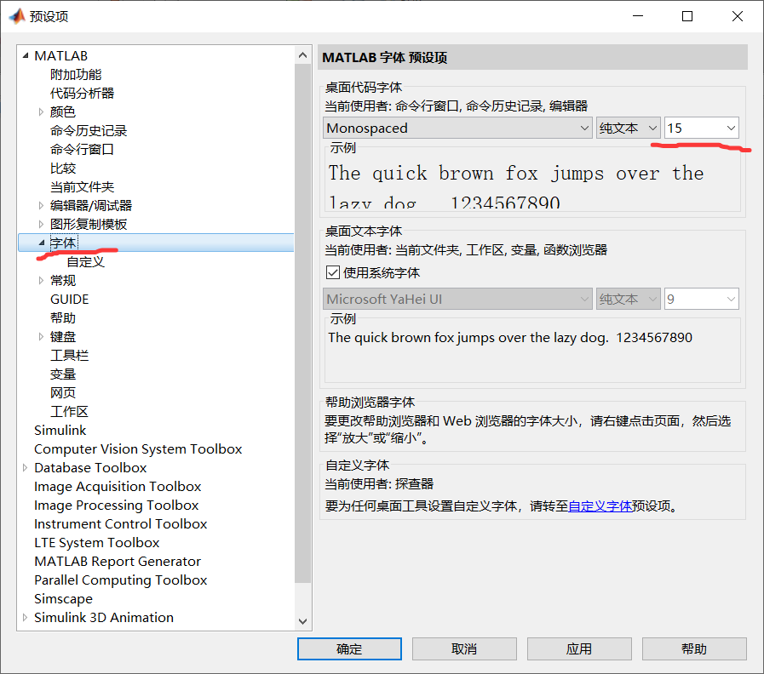Maximize the 预设项 window
764x674 pixels.
click(x=687, y=16)
